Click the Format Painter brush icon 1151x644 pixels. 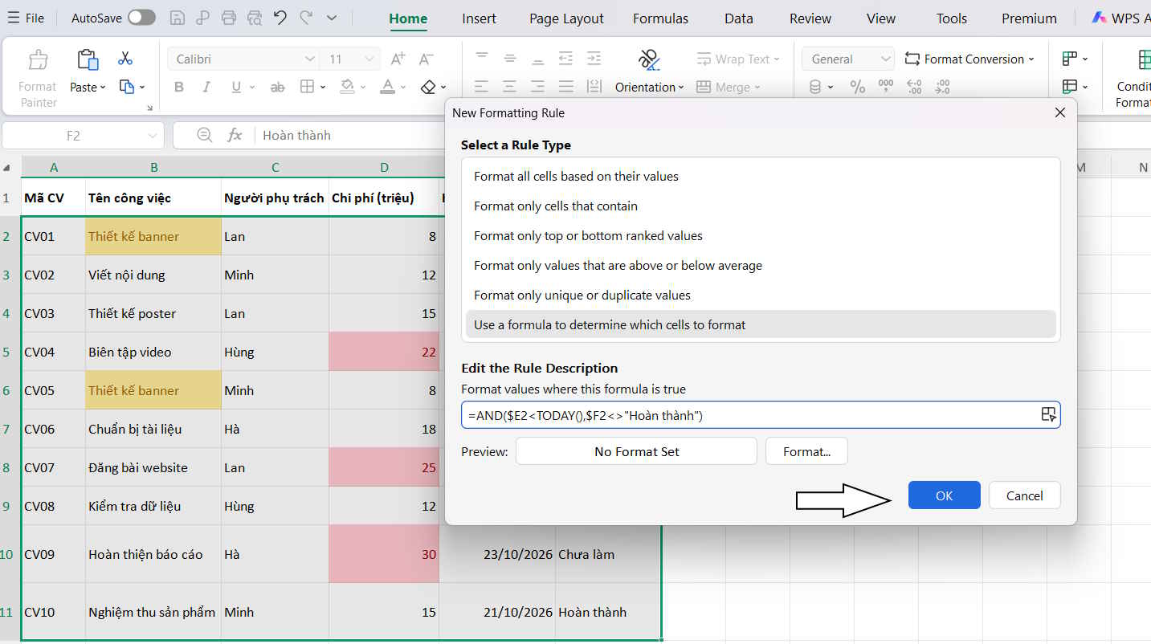click(x=38, y=60)
